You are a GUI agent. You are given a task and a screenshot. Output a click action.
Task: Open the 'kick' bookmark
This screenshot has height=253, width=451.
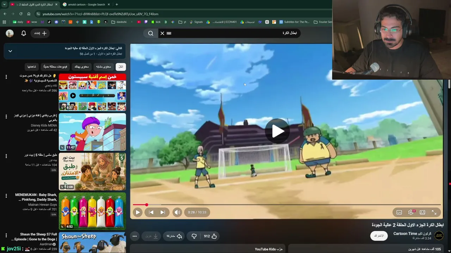click(x=156, y=22)
